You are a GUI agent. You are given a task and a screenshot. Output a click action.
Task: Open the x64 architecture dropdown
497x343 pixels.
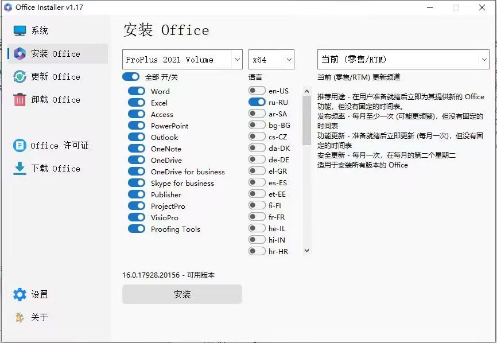tap(271, 59)
